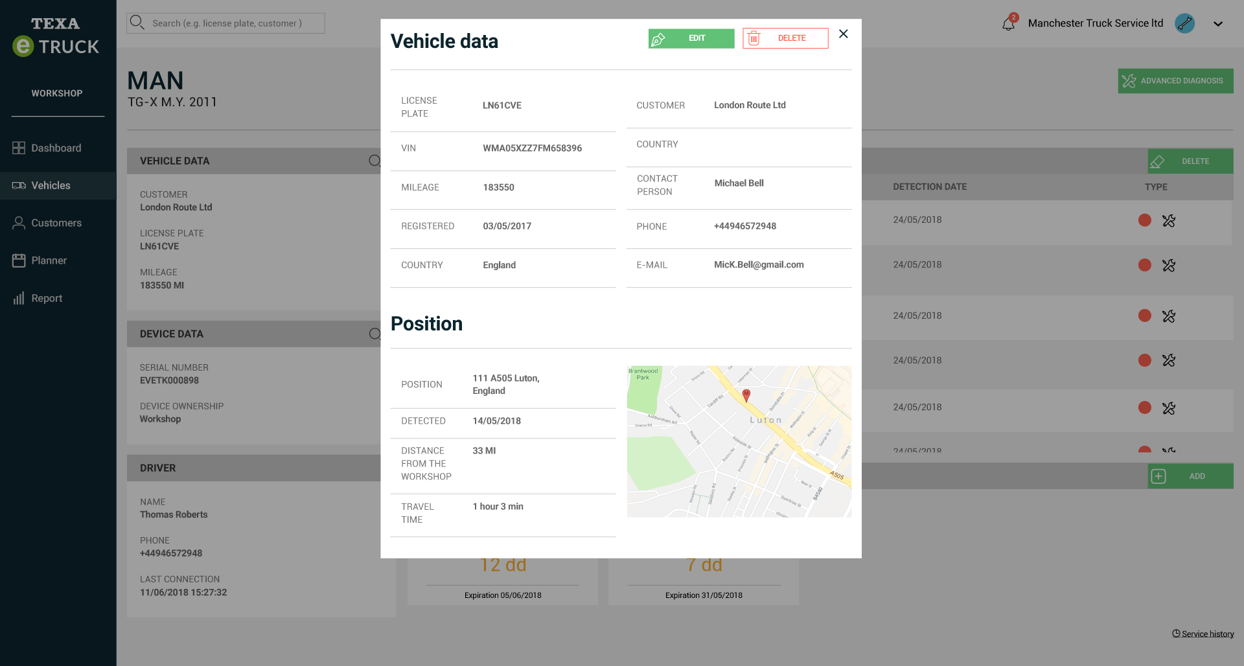Open notifications bell icon

[1009, 23]
